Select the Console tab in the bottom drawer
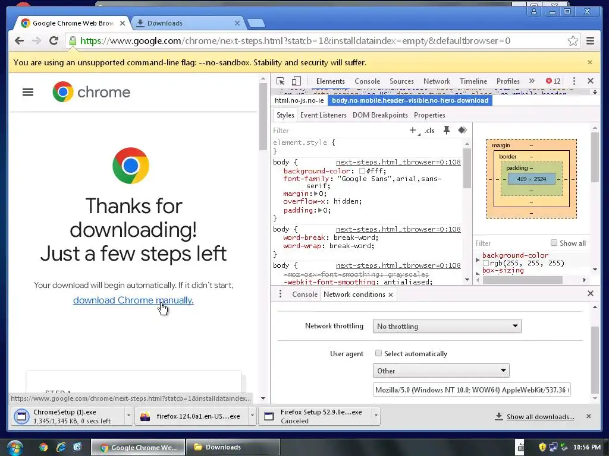Image resolution: width=609 pixels, height=456 pixels. coord(304,294)
